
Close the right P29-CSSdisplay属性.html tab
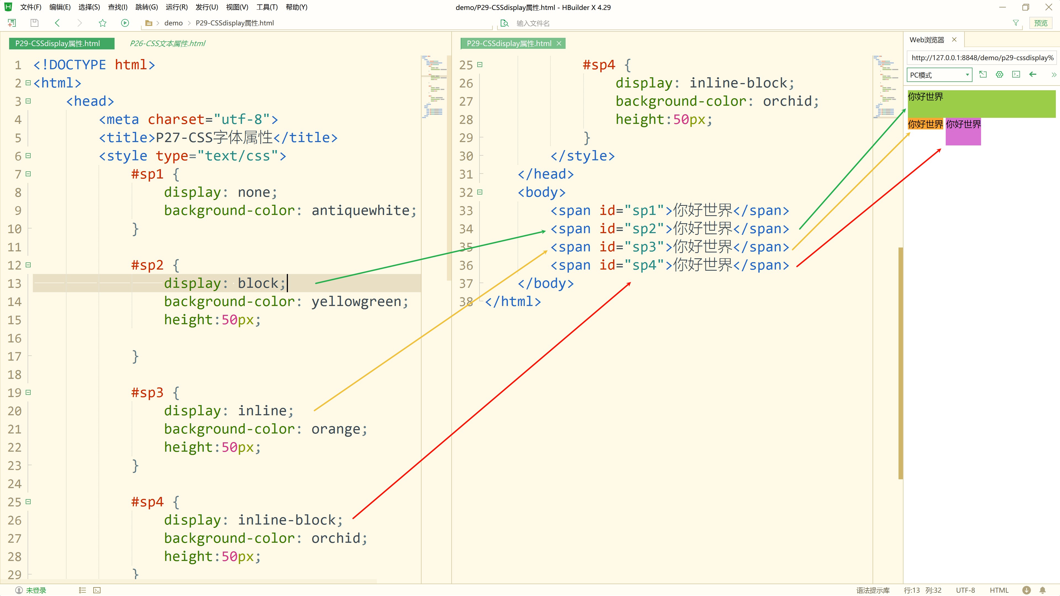click(x=559, y=44)
